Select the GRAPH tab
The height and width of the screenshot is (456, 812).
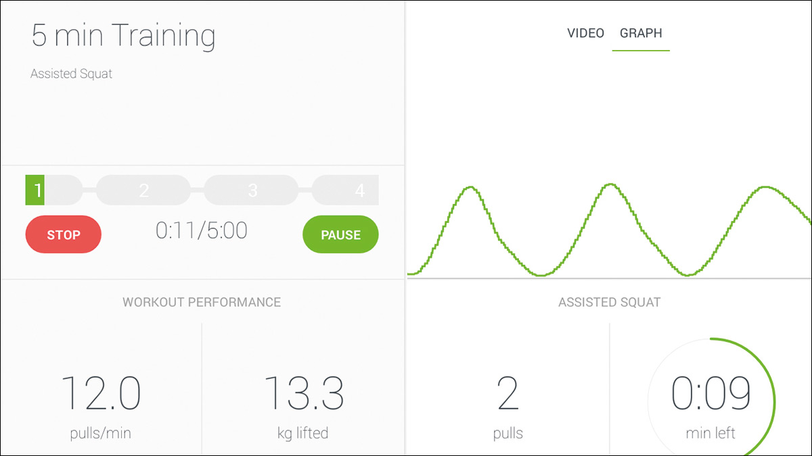click(641, 33)
